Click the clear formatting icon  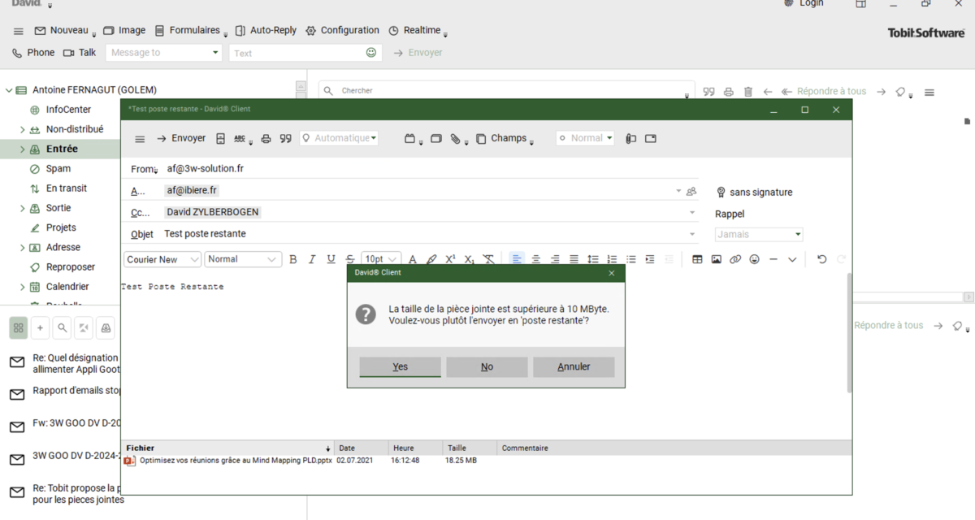(x=488, y=259)
